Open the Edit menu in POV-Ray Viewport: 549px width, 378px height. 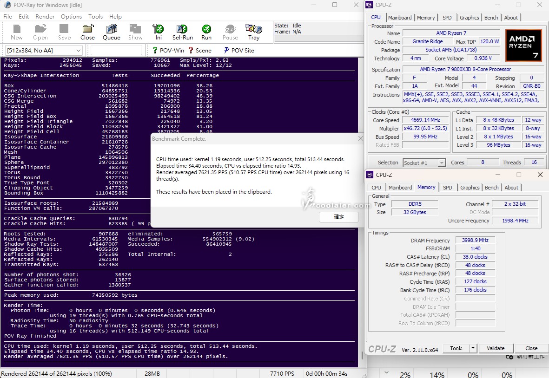24,16
